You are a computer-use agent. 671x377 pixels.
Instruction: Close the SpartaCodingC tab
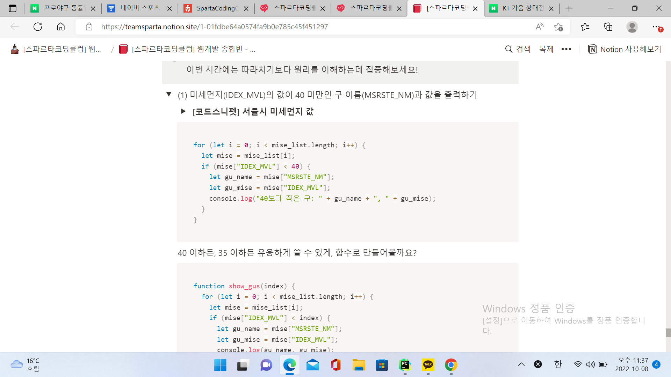pos(246,8)
